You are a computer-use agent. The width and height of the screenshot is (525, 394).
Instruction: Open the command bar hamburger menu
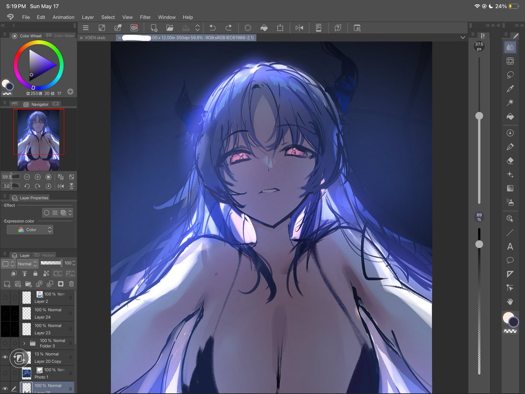click(x=86, y=28)
